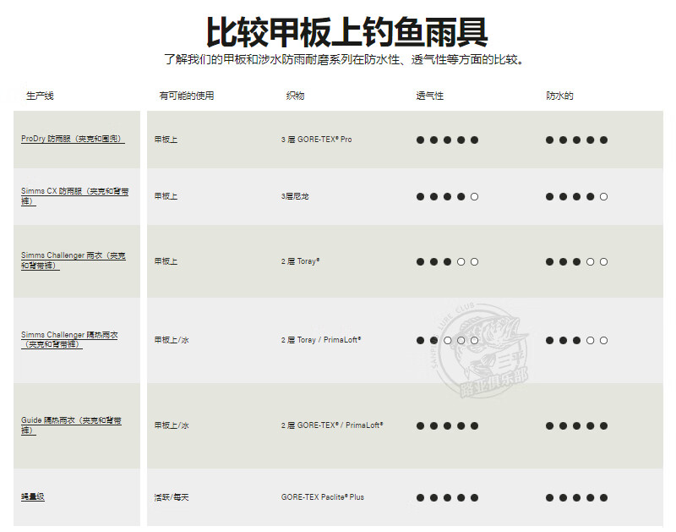
Task: Open the ProDry 防雨服 product link
Action: click(73, 139)
